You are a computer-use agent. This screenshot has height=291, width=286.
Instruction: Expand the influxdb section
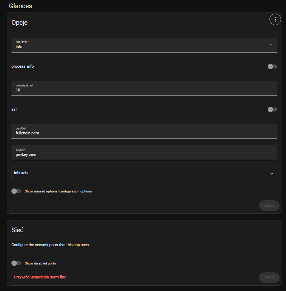click(140, 173)
